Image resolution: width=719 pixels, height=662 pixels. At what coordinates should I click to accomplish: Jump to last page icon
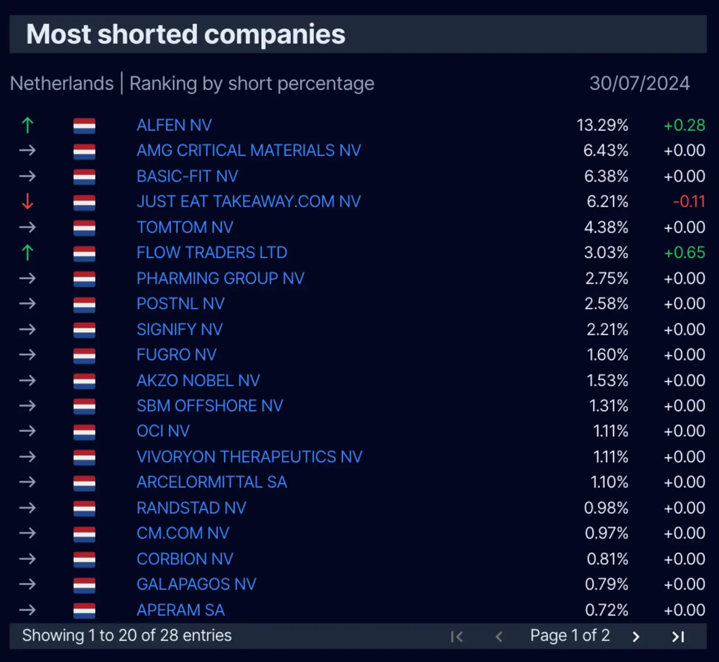pos(678,637)
